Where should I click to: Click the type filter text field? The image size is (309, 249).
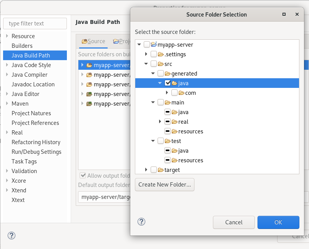coord(35,24)
